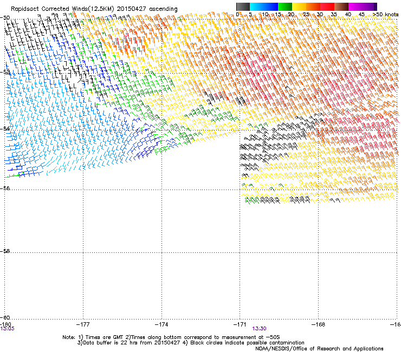This screenshot has height=352, width=401.
Task: Click the word 'ascending' in the chart title
Action: click(163, 9)
